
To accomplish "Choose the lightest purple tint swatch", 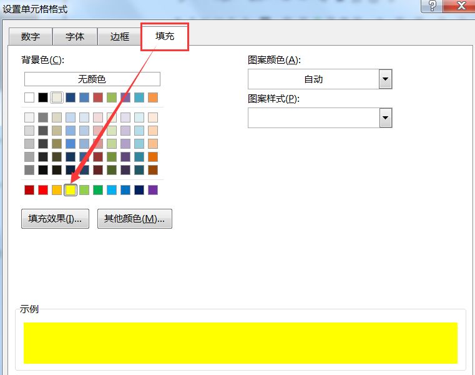I will 125,117.
